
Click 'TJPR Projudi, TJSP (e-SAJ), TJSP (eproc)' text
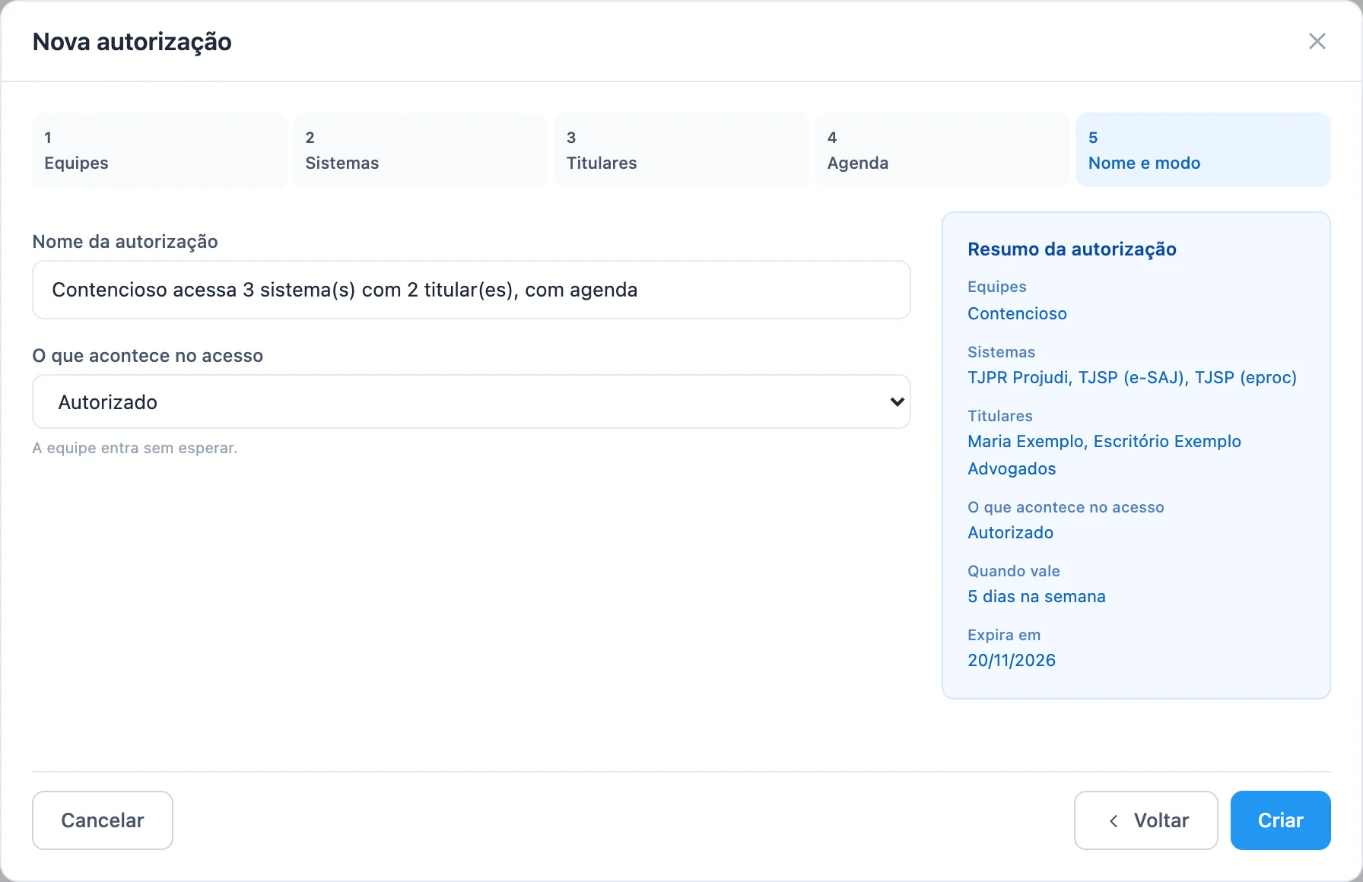click(x=1132, y=377)
